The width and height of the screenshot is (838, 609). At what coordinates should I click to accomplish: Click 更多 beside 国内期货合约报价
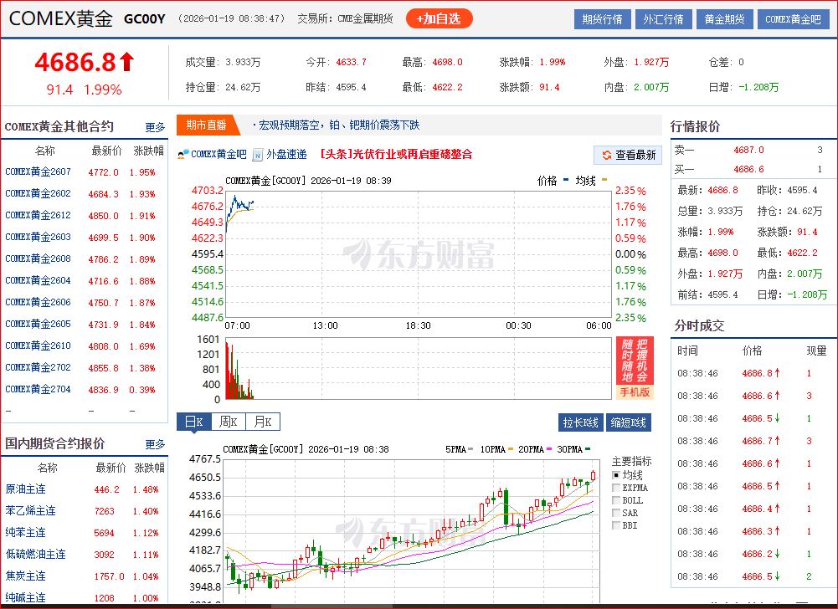[x=155, y=444]
